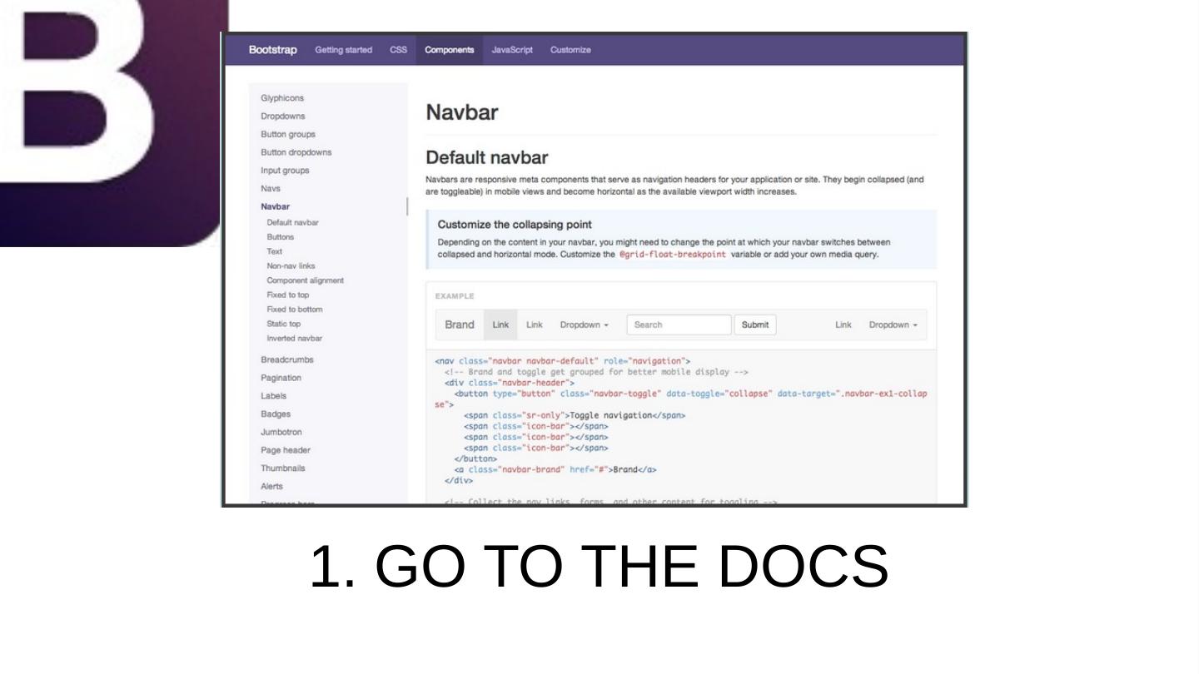Open the Text sub-item in the sidebar
This screenshot has width=1199, height=674.
[274, 251]
